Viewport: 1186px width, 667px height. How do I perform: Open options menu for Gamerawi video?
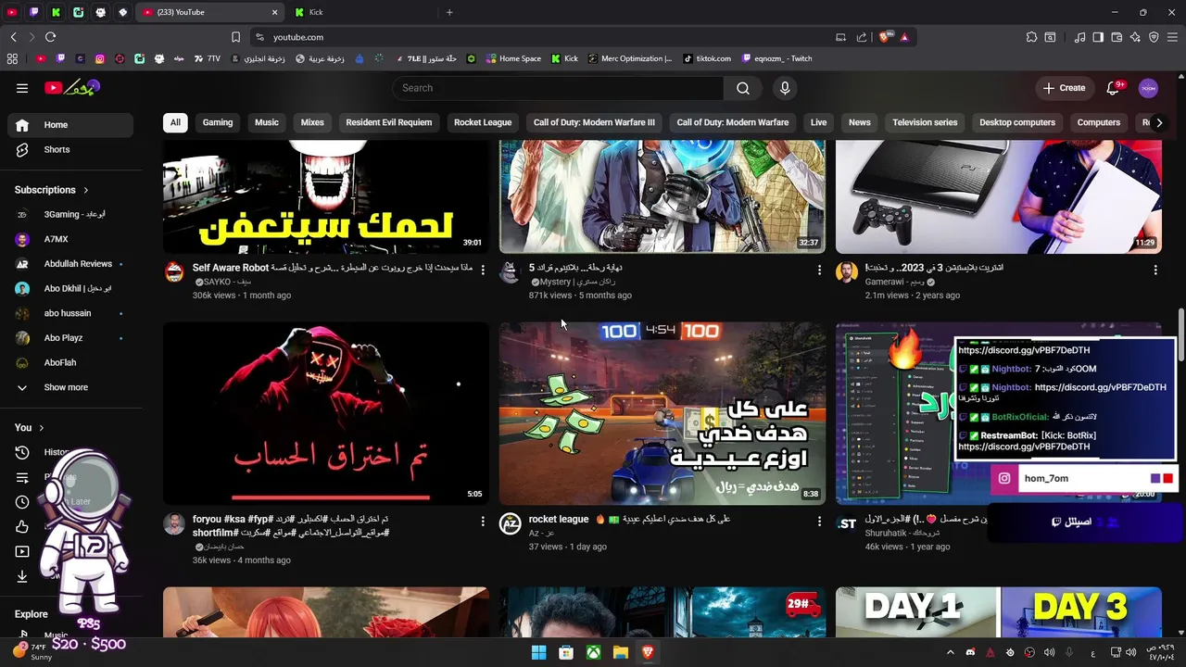(1155, 270)
